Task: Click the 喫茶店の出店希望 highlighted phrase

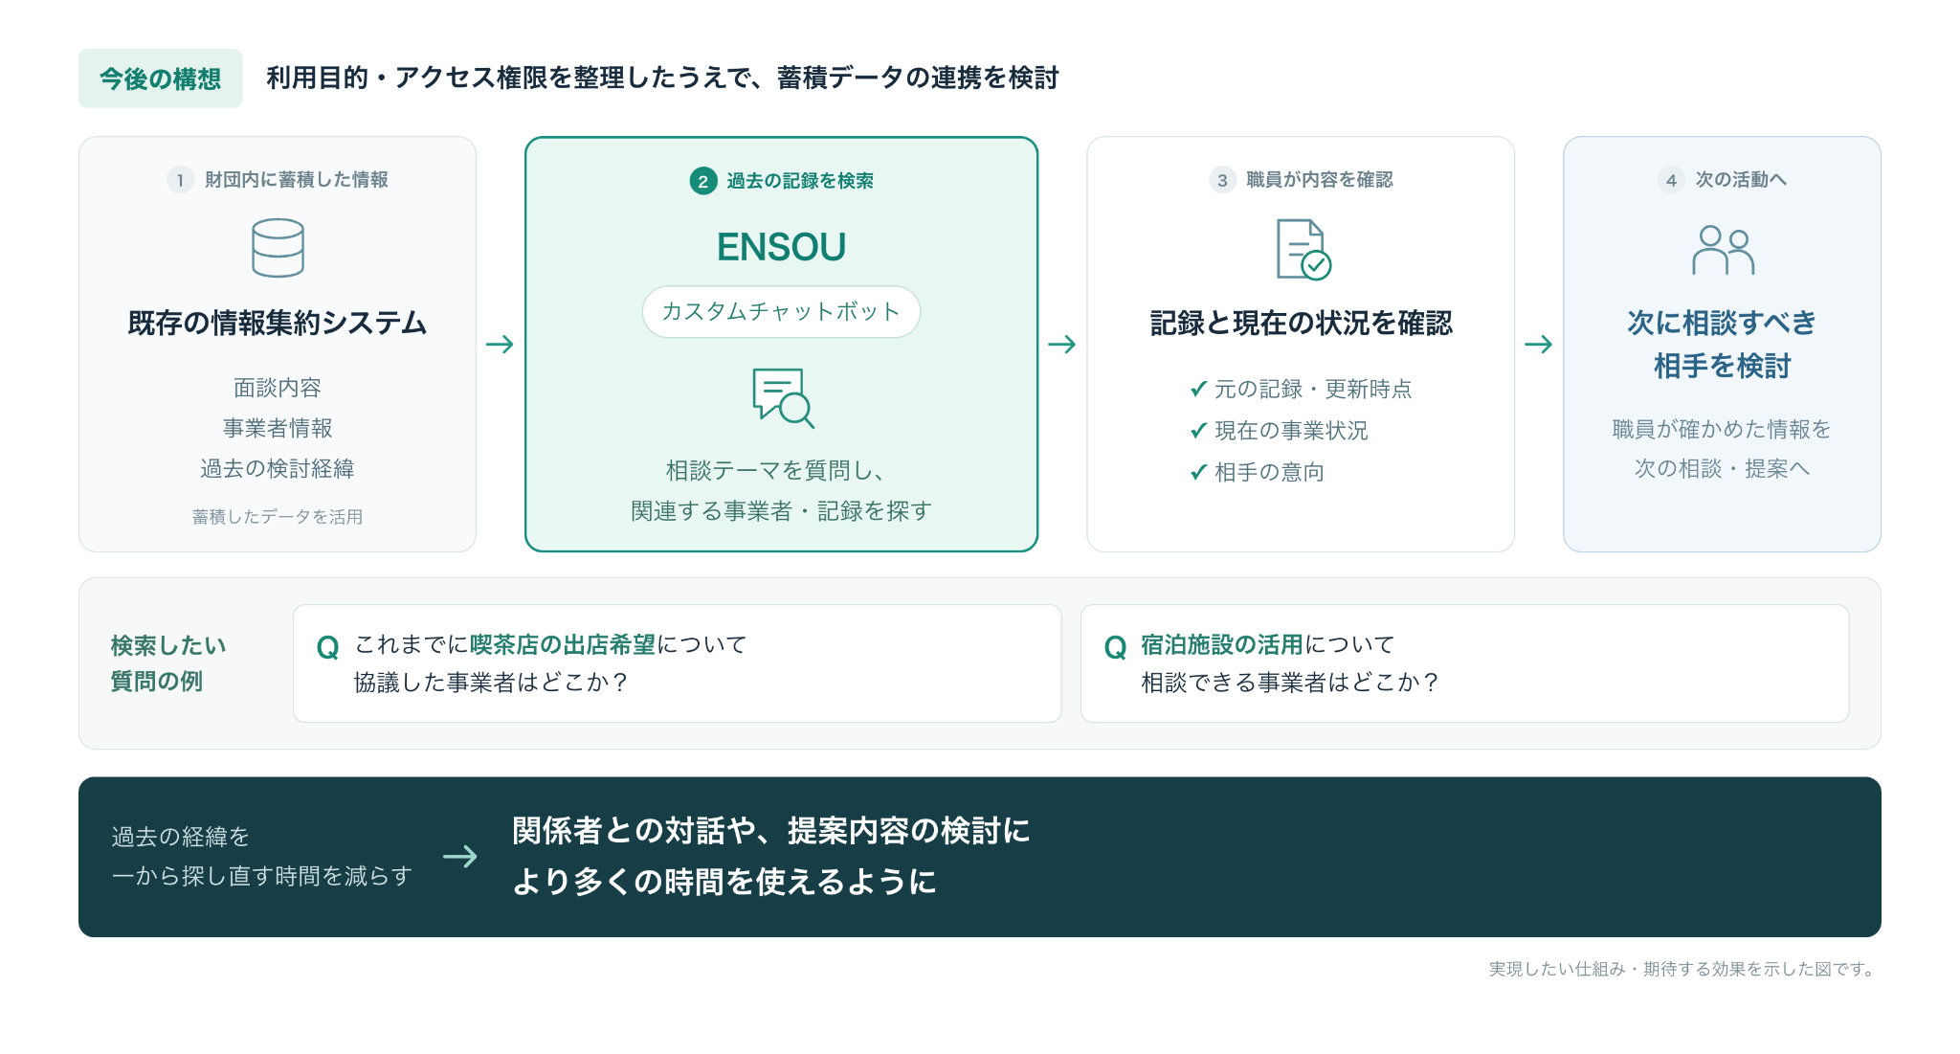Action: tap(563, 644)
